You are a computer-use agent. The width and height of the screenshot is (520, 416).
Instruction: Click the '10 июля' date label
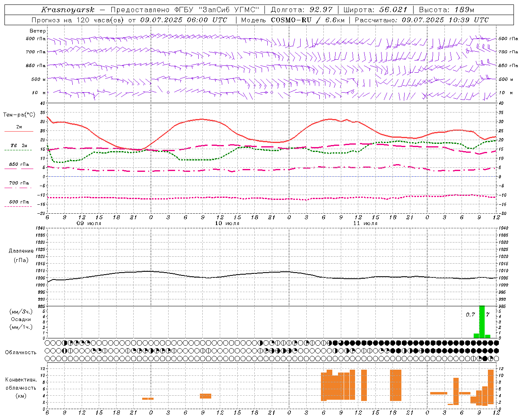pyautogui.click(x=227, y=223)
